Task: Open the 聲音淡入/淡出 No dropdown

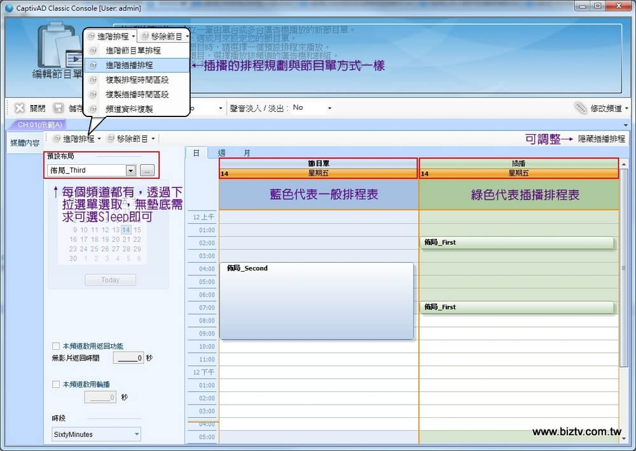Action: (x=329, y=108)
